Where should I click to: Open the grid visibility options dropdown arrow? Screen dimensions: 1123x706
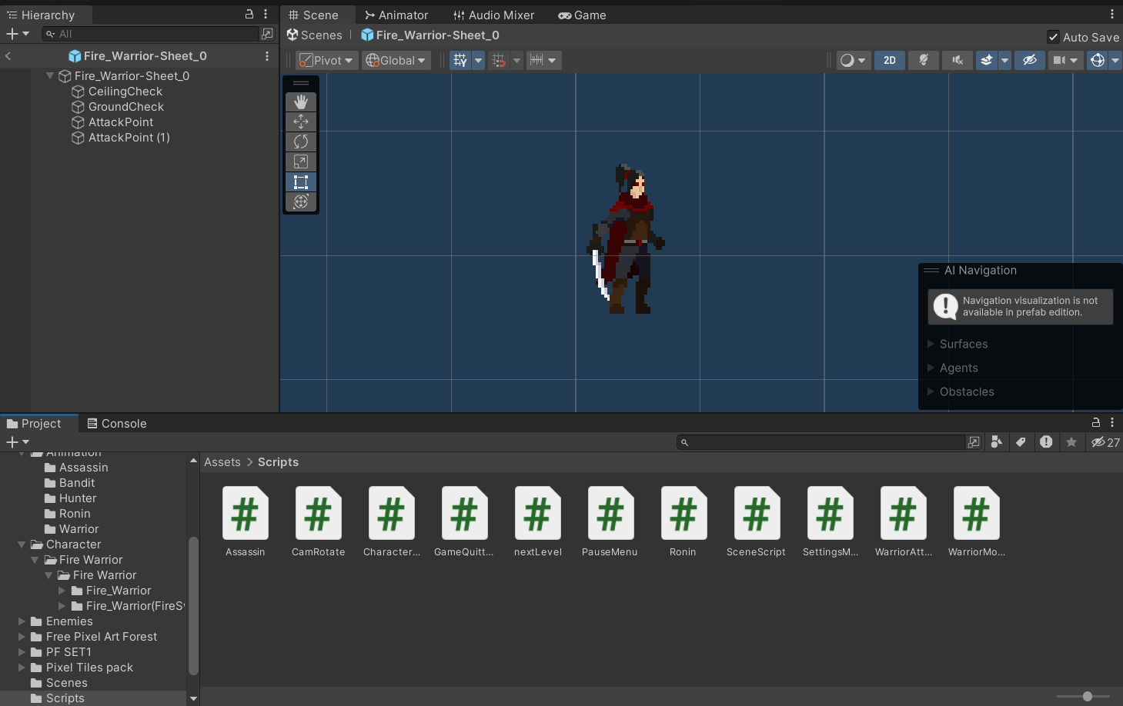tap(478, 60)
